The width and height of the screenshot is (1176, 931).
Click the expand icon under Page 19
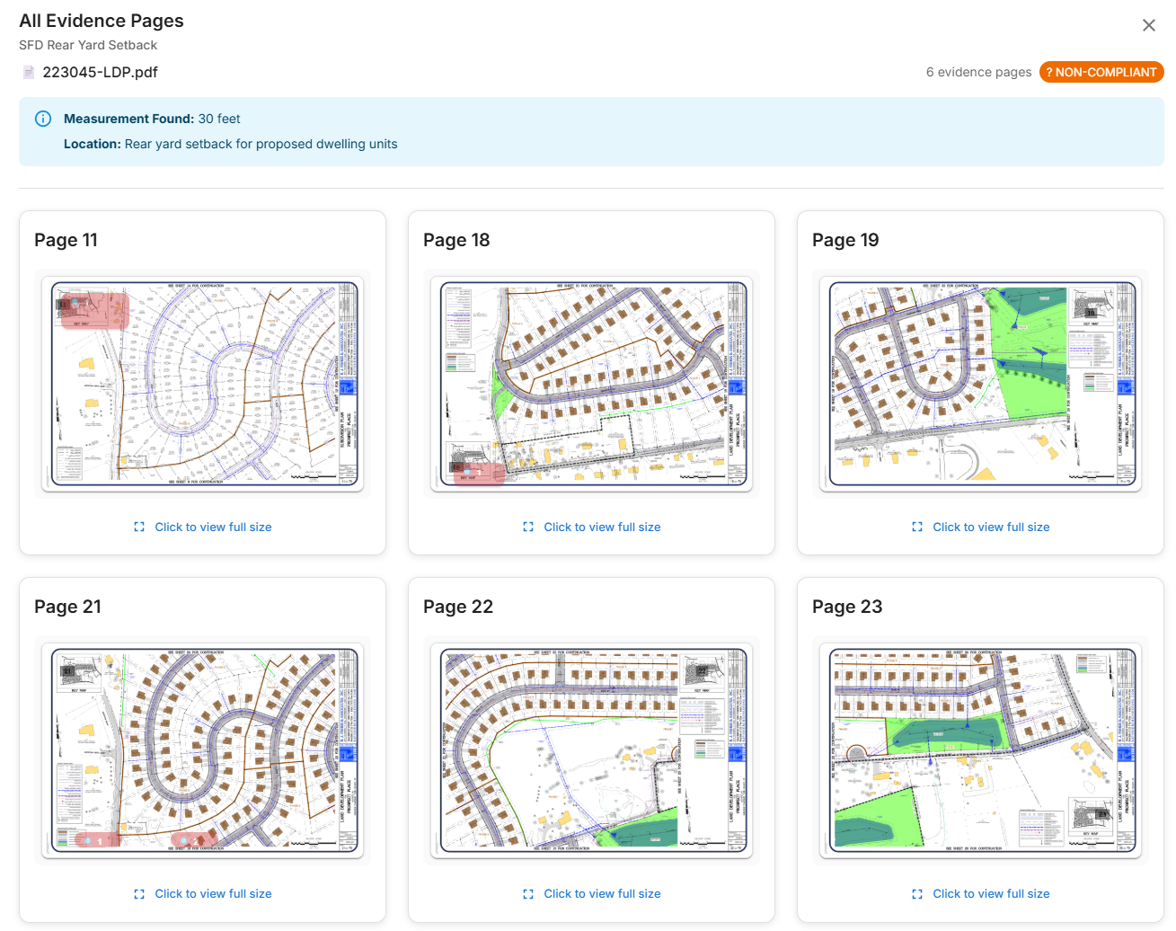coord(917,527)
